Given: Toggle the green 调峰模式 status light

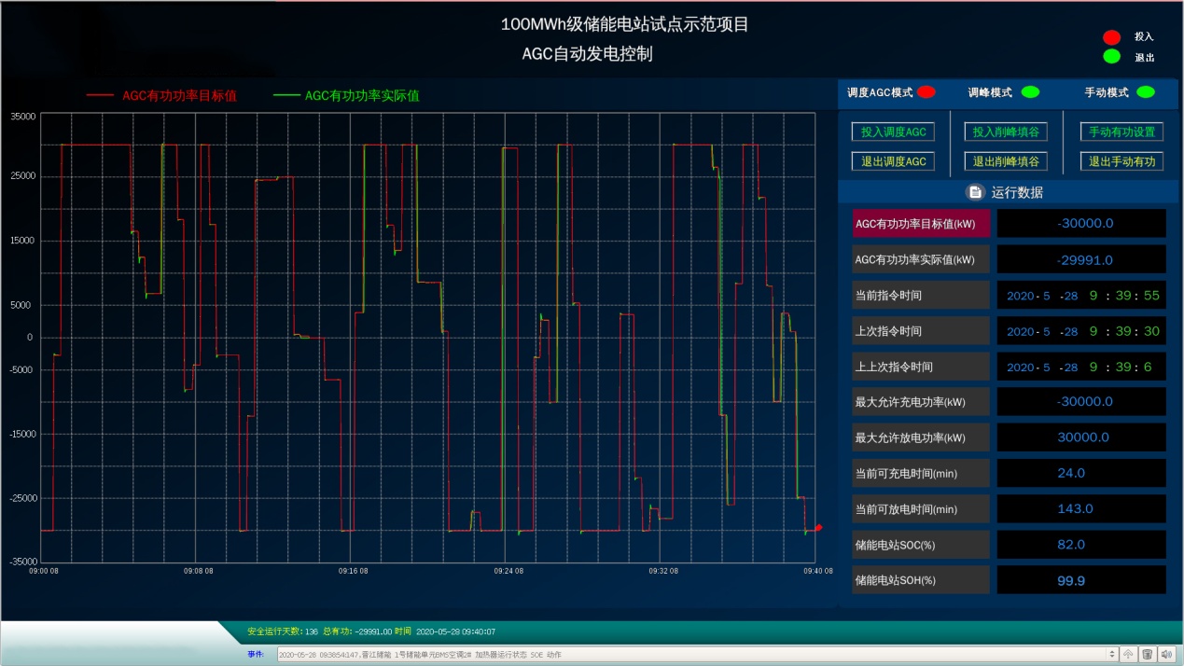Looking at the screenshot, I should 1030,92.
